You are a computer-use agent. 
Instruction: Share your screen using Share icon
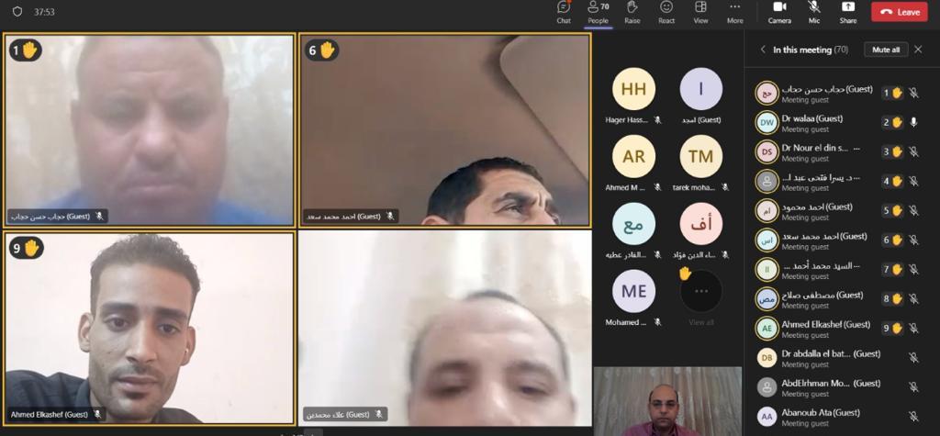848,11
